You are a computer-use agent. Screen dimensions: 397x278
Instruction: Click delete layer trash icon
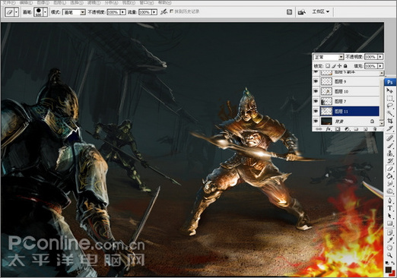pos(374,129)
